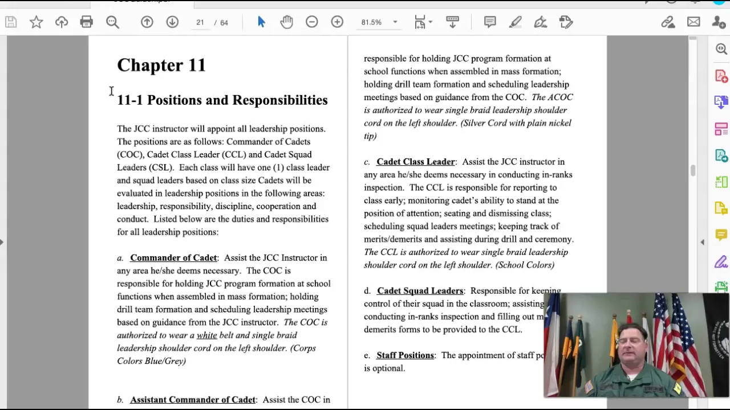This screenshot has height=410, width=730.
Task: Print the document
Action: (x=87, y=22)
